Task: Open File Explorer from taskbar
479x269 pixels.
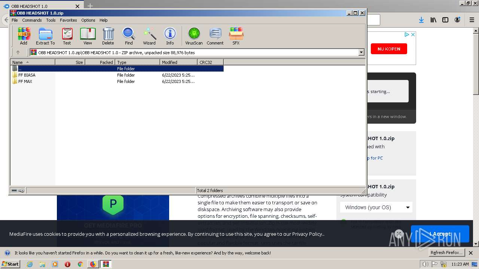Action: click(42, 264)
